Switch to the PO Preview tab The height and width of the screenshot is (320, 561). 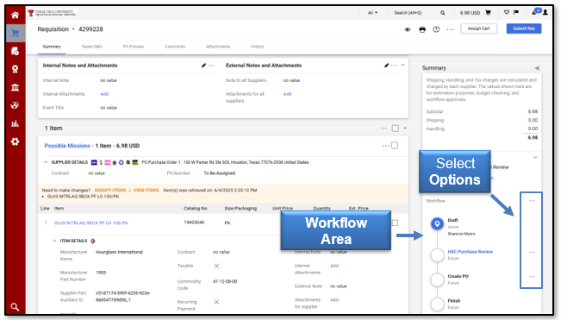[x=134, y=47]
